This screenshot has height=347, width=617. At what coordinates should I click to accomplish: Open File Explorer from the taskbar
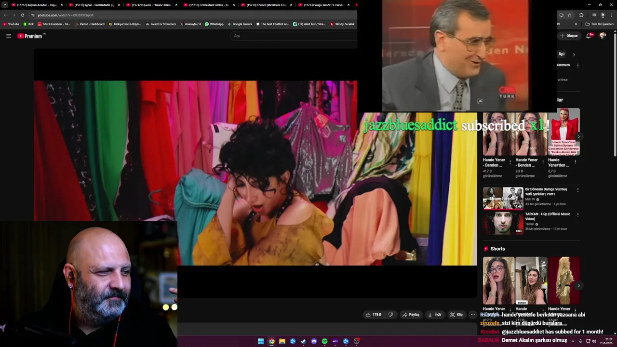[282, 341]
